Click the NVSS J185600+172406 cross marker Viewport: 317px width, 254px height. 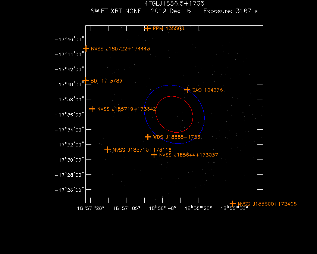(232, 204)
